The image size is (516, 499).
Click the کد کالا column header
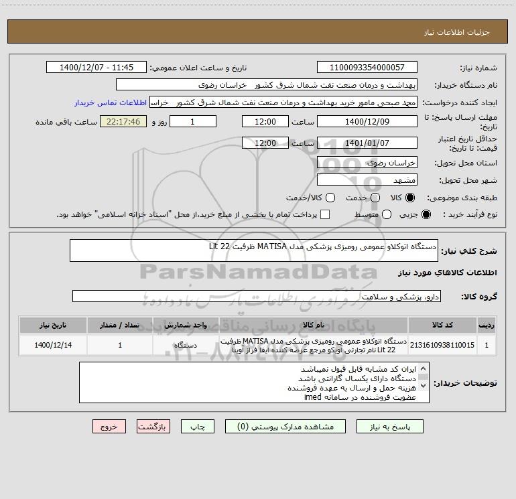pos(442,325)
